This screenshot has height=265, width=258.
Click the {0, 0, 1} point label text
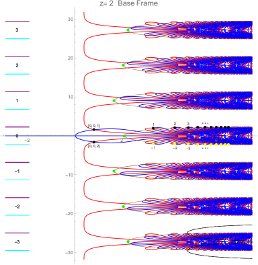(x=94, y=126)
